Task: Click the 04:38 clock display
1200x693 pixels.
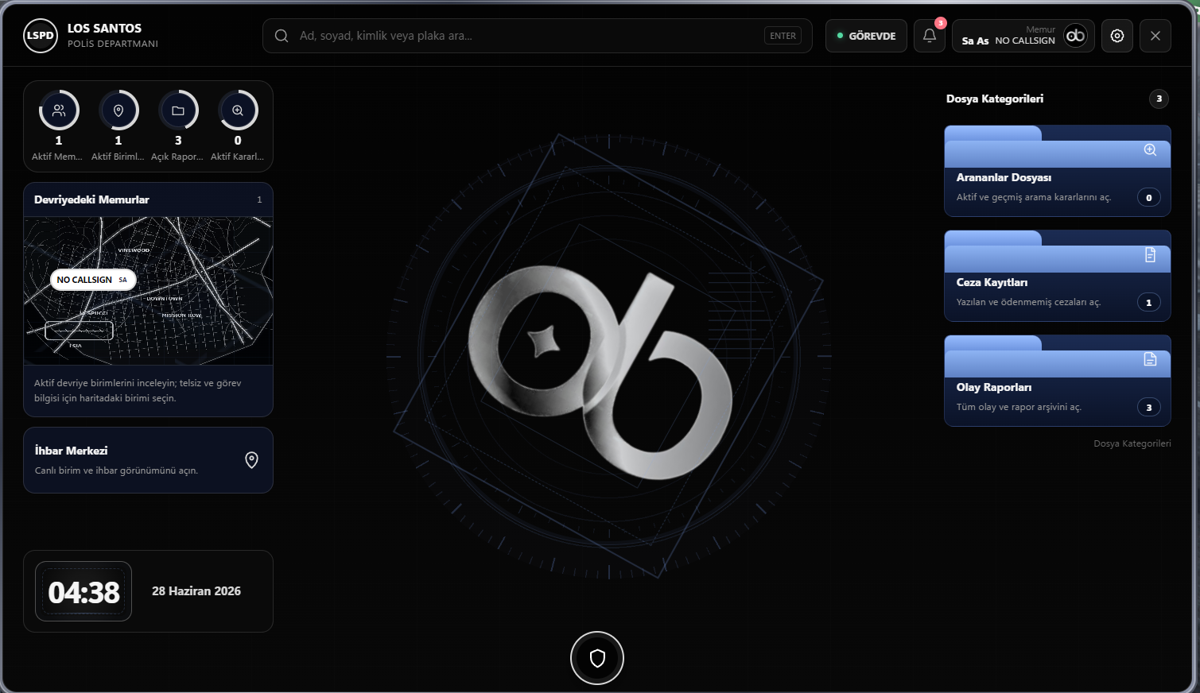Action: pos(83,592)
